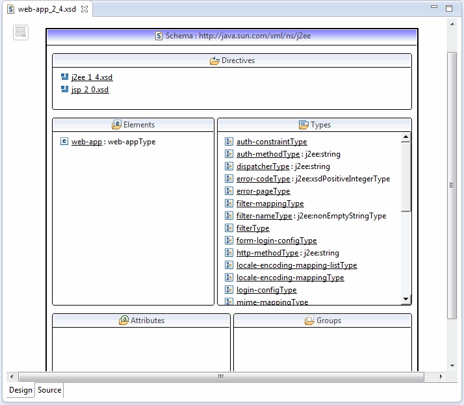The width and height of the screenshot is (464, 405).
Task: Click the Types section folder icon
Action: [x=303, y=125]
